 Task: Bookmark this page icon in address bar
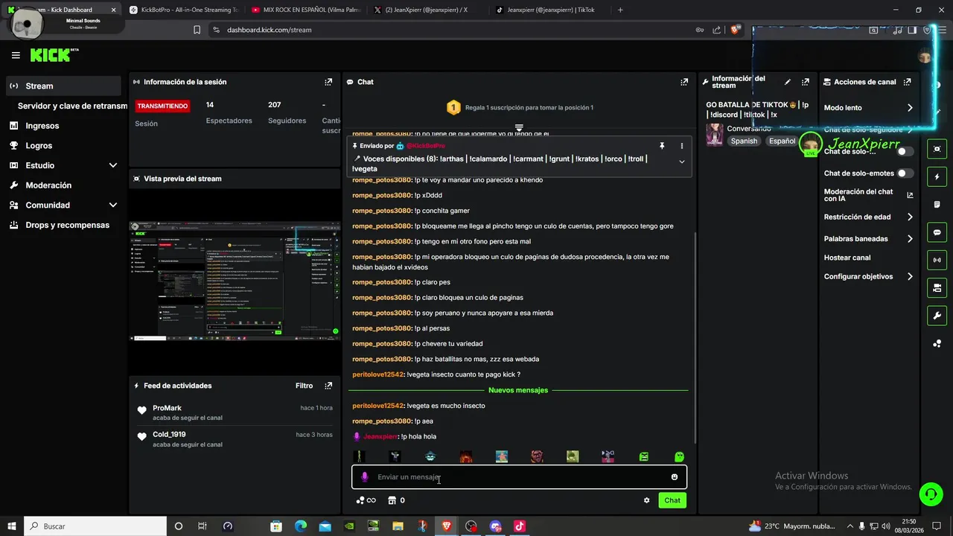(197, 30)
